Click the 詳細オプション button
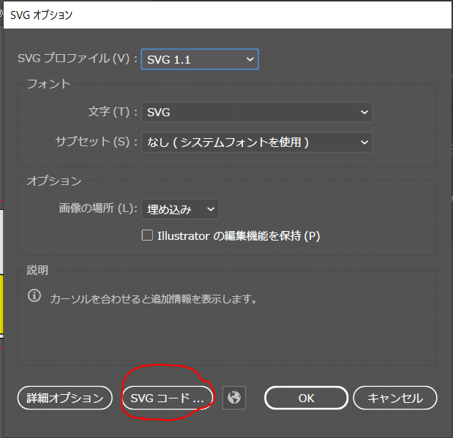This screenshot has width=453, height=438. [65, 398]
